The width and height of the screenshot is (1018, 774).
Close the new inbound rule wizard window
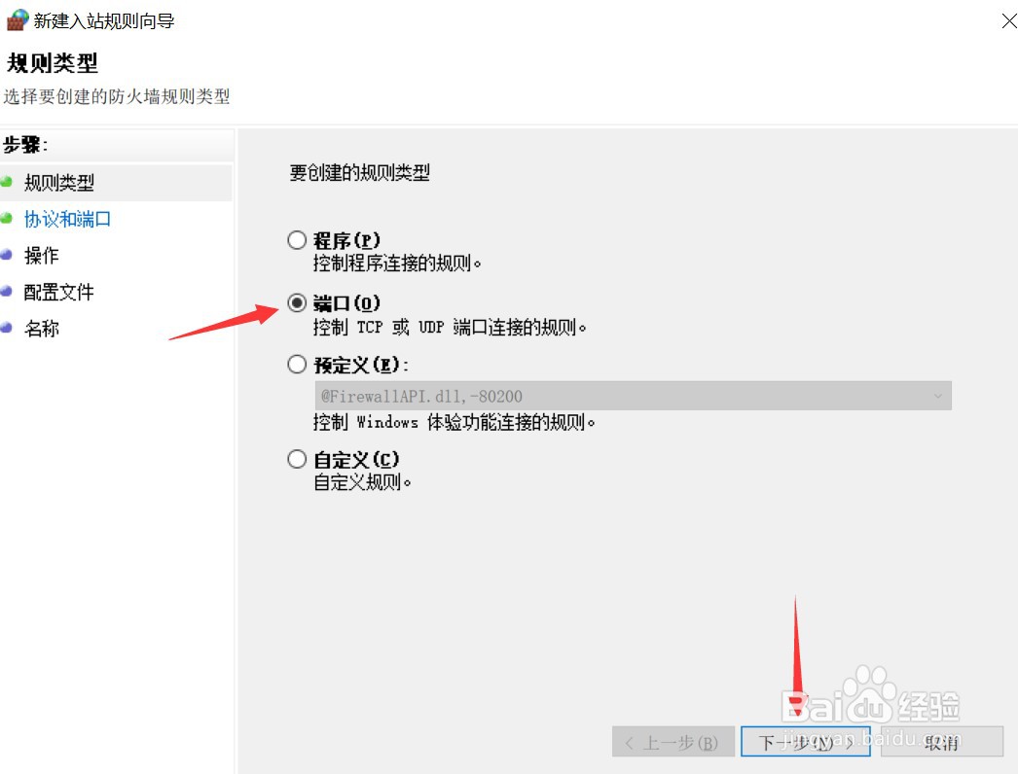[x=1009, y=20]
